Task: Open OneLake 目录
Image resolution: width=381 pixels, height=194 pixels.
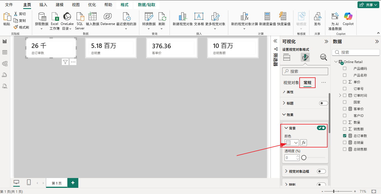Action: pyautogui.click(x=67, y=21)
